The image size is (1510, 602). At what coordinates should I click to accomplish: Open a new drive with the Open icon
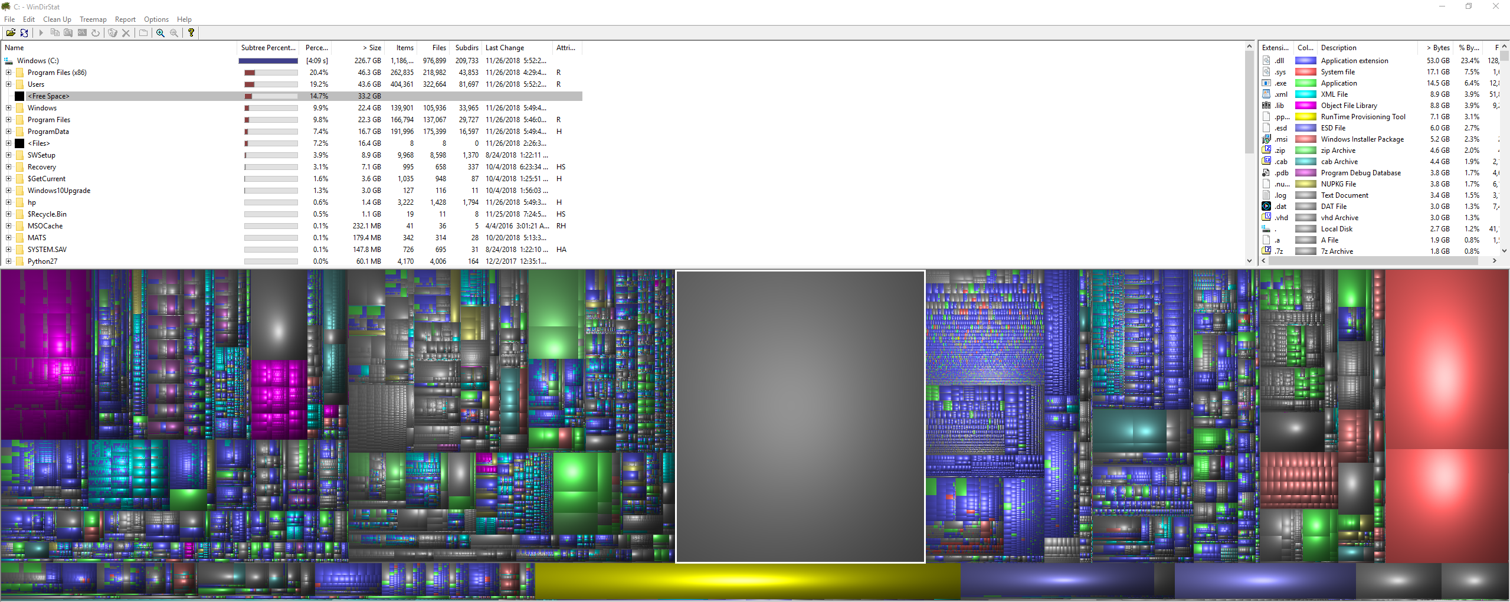(x=11, y=32)
